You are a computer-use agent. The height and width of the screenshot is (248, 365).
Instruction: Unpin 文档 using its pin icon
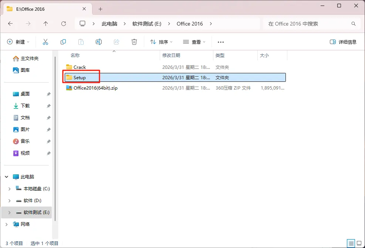coord(48,118)
